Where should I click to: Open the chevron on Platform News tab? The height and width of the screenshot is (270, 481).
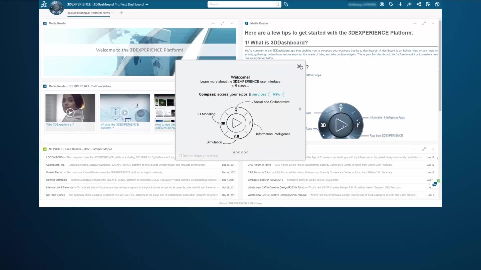point(112,13)
